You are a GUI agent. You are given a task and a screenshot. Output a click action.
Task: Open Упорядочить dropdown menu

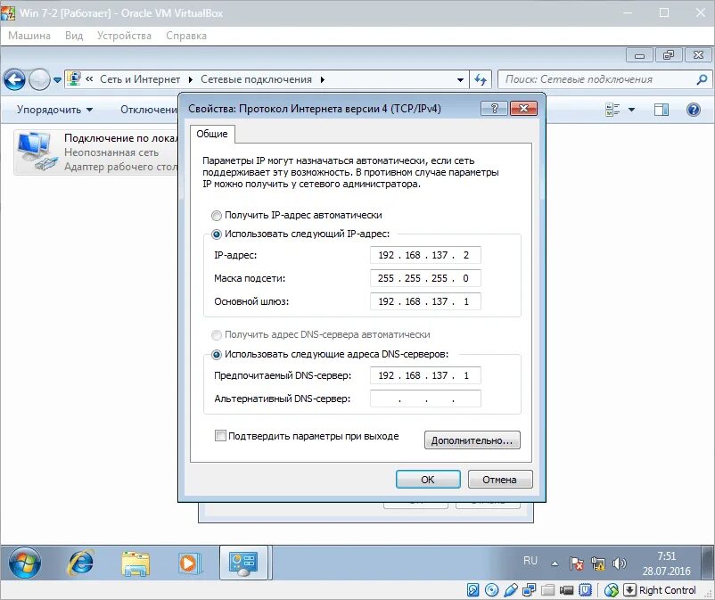(54, 110)
